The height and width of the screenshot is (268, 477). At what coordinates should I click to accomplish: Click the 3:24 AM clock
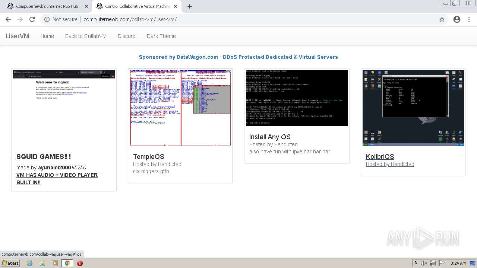coord(458,263)
